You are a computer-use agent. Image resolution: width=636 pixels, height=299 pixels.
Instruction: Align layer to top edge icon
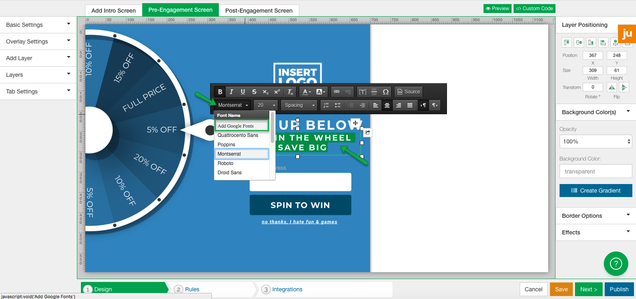566,42
